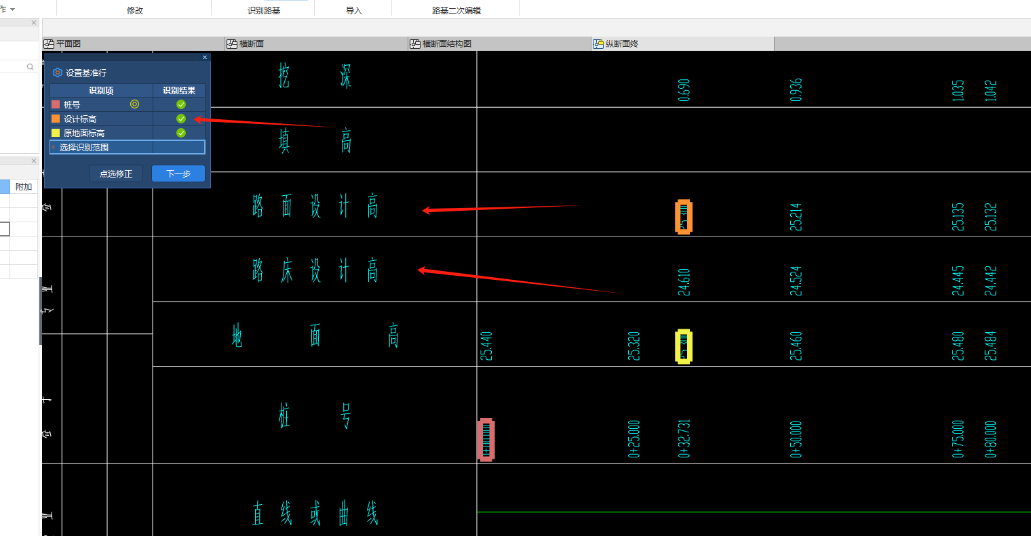
Task: Click the 识别项 column header
Action: pos(101,90)
